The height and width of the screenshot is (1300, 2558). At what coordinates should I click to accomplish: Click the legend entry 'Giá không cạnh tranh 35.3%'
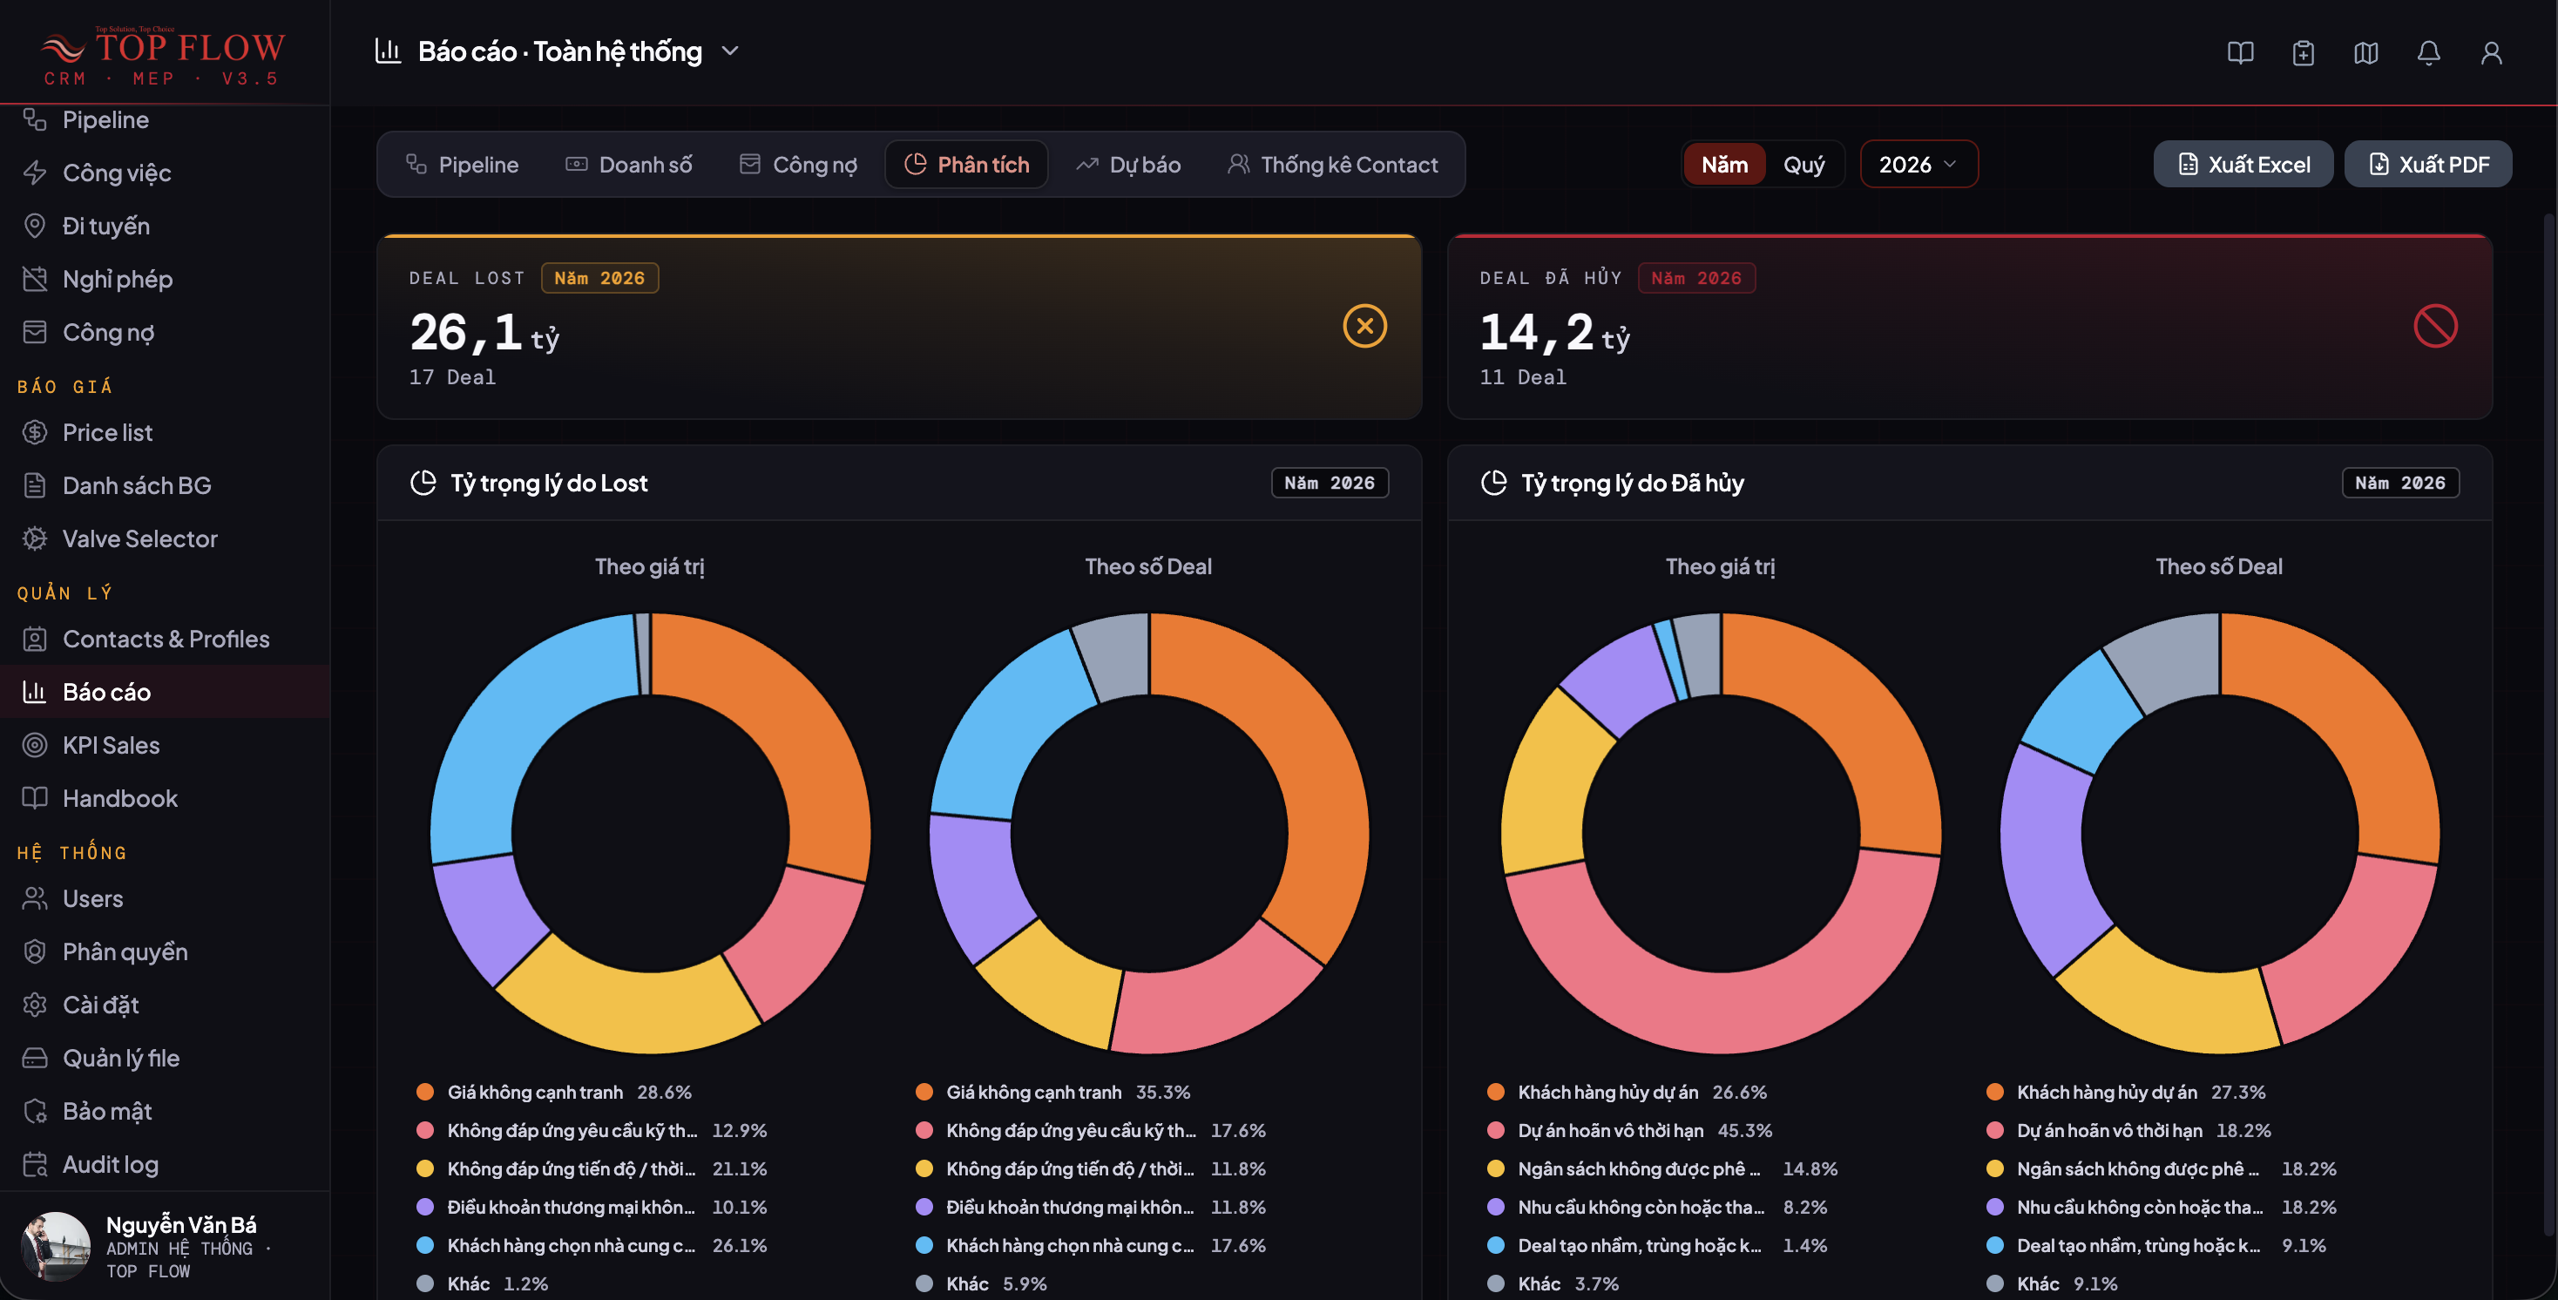tap(1052, 1092)
